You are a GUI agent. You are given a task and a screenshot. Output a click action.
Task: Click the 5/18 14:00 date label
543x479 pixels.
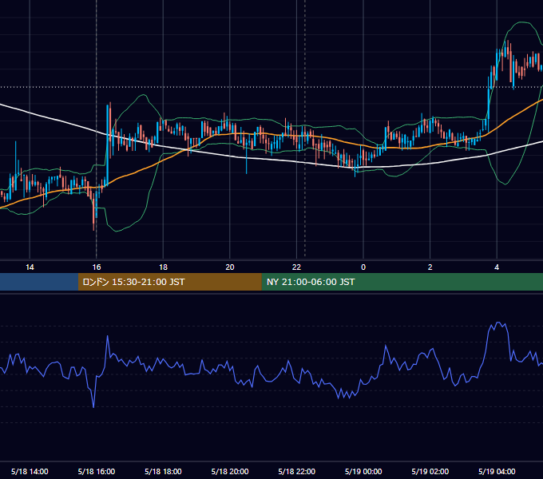click(x=30, y=471)
